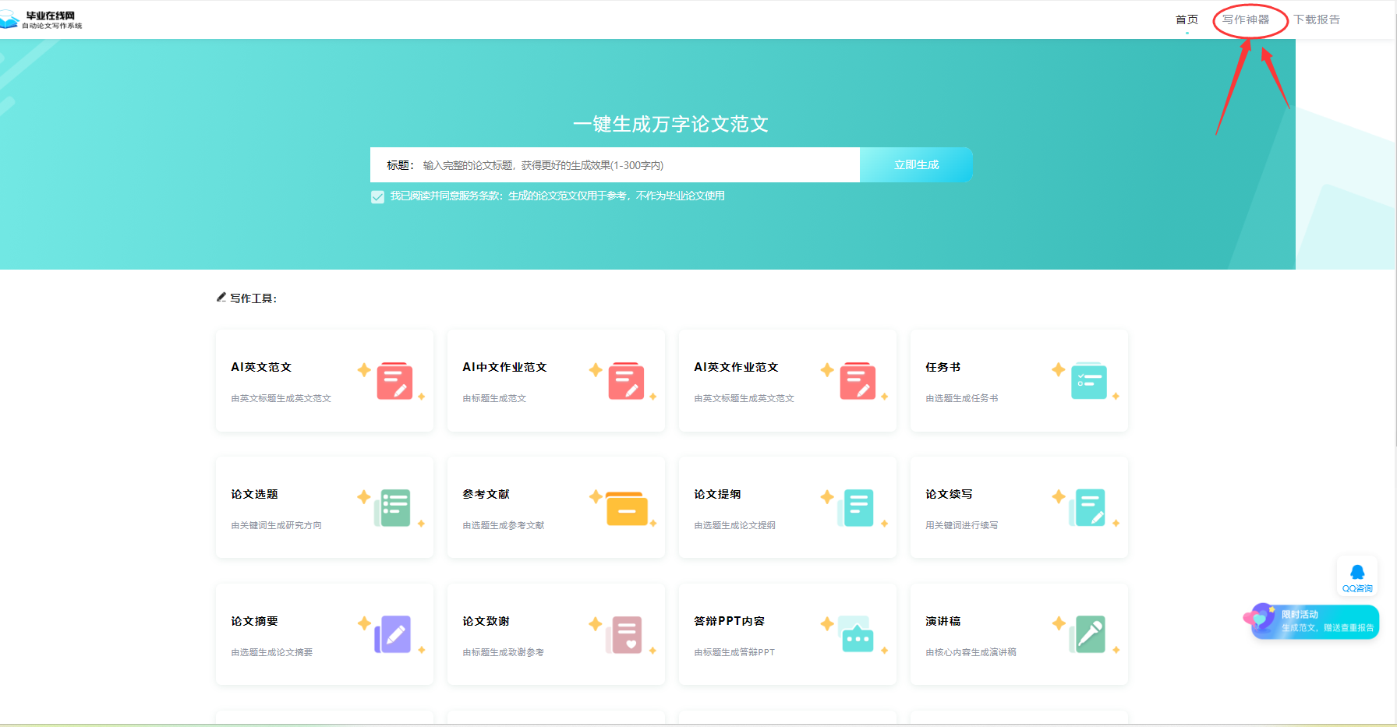Click the 论文续写 card title

pos(949,494)
